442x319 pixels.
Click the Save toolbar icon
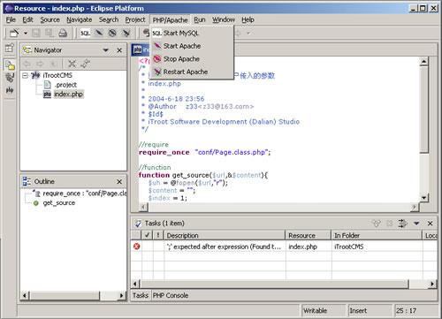coord(36,33)
